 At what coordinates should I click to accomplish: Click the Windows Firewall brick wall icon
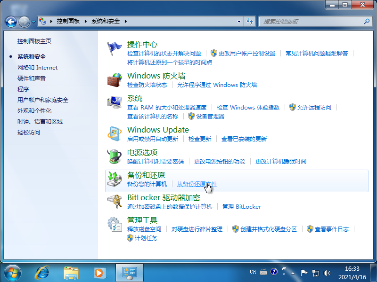114,80
